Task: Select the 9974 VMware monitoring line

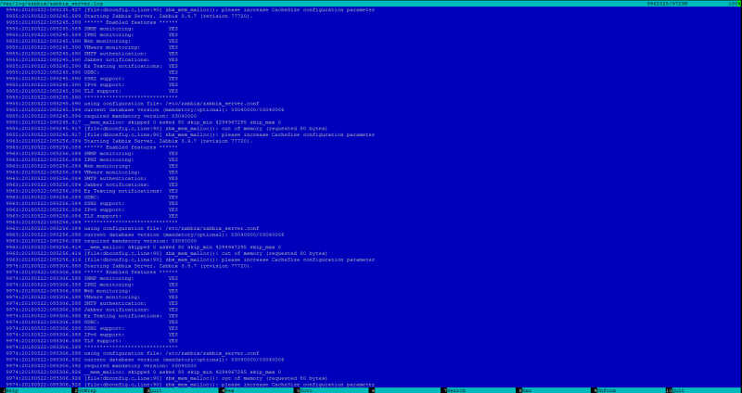Action: (x=92, y=297)
